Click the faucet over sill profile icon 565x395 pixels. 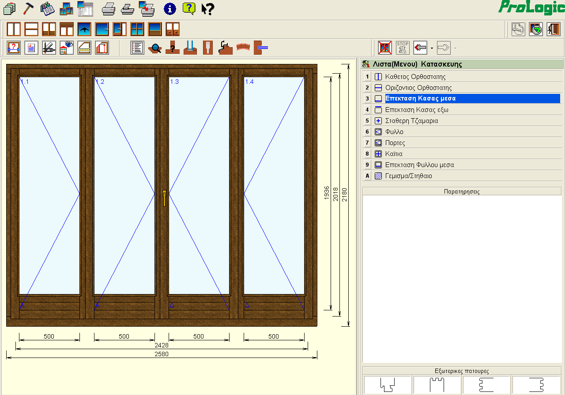(226, 47)
